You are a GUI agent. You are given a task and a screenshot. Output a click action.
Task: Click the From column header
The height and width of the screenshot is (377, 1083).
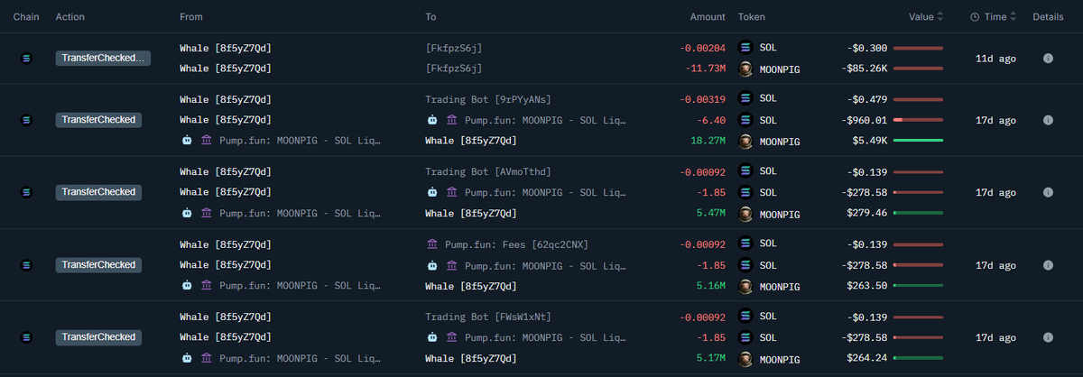191,17
